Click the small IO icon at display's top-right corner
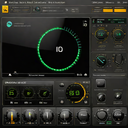 [x=85, y=23]
